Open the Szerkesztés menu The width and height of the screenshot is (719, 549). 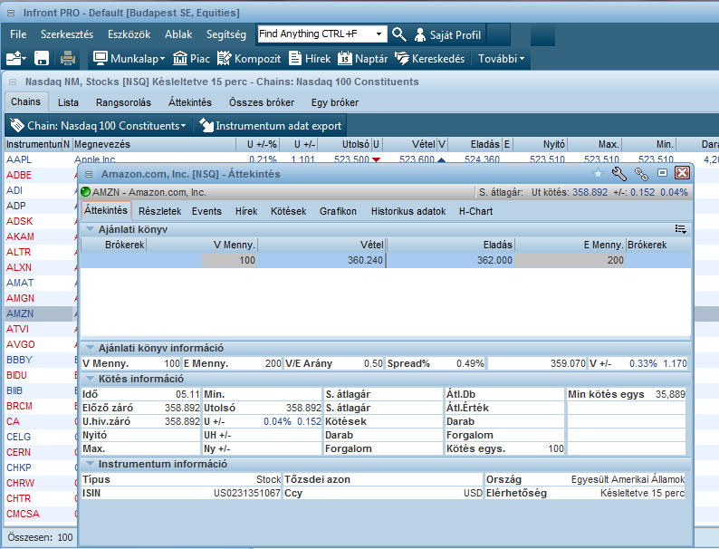tap(67, 34)
